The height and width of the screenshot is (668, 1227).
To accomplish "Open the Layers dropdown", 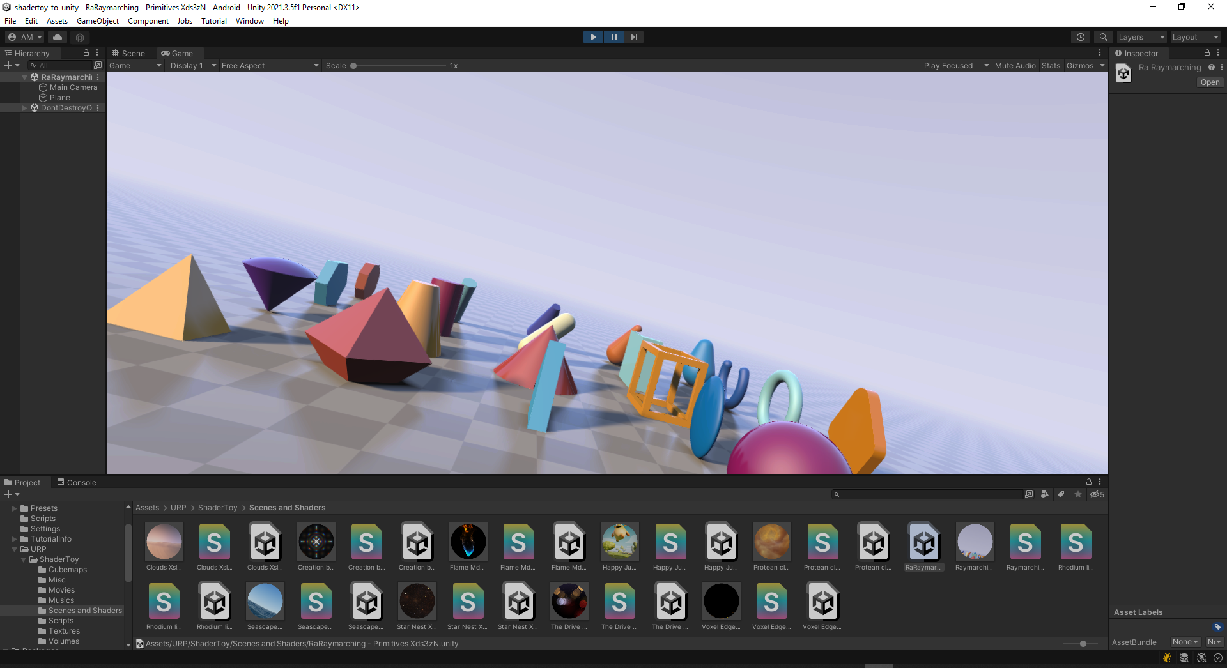I will (1141, 37).
